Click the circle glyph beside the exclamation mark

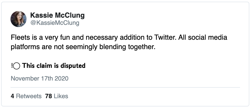17,66
